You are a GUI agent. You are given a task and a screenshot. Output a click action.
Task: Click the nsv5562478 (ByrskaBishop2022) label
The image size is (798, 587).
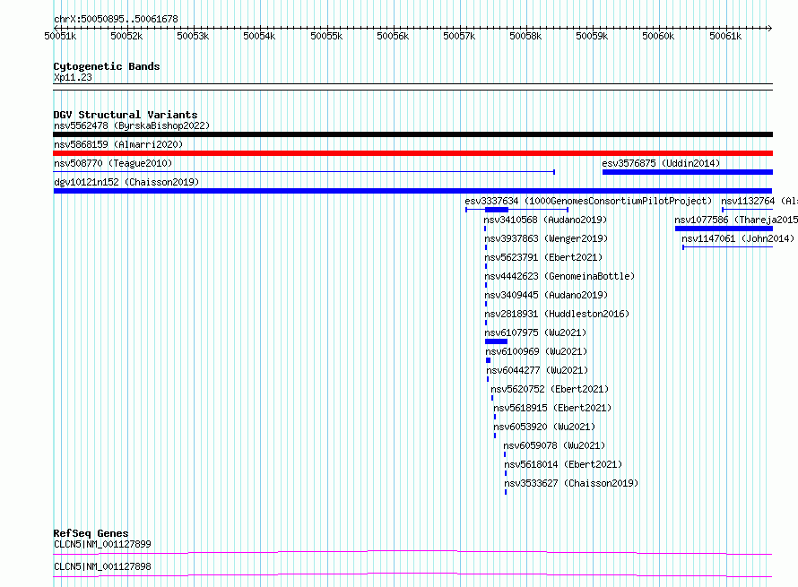(132, 125)
